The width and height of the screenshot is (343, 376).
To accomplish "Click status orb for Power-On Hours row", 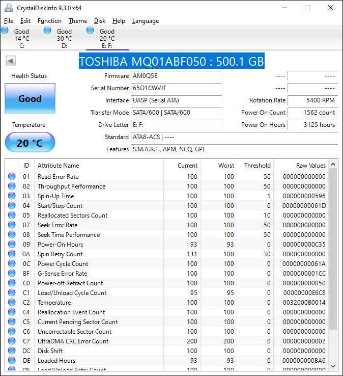I will (12, 244).
